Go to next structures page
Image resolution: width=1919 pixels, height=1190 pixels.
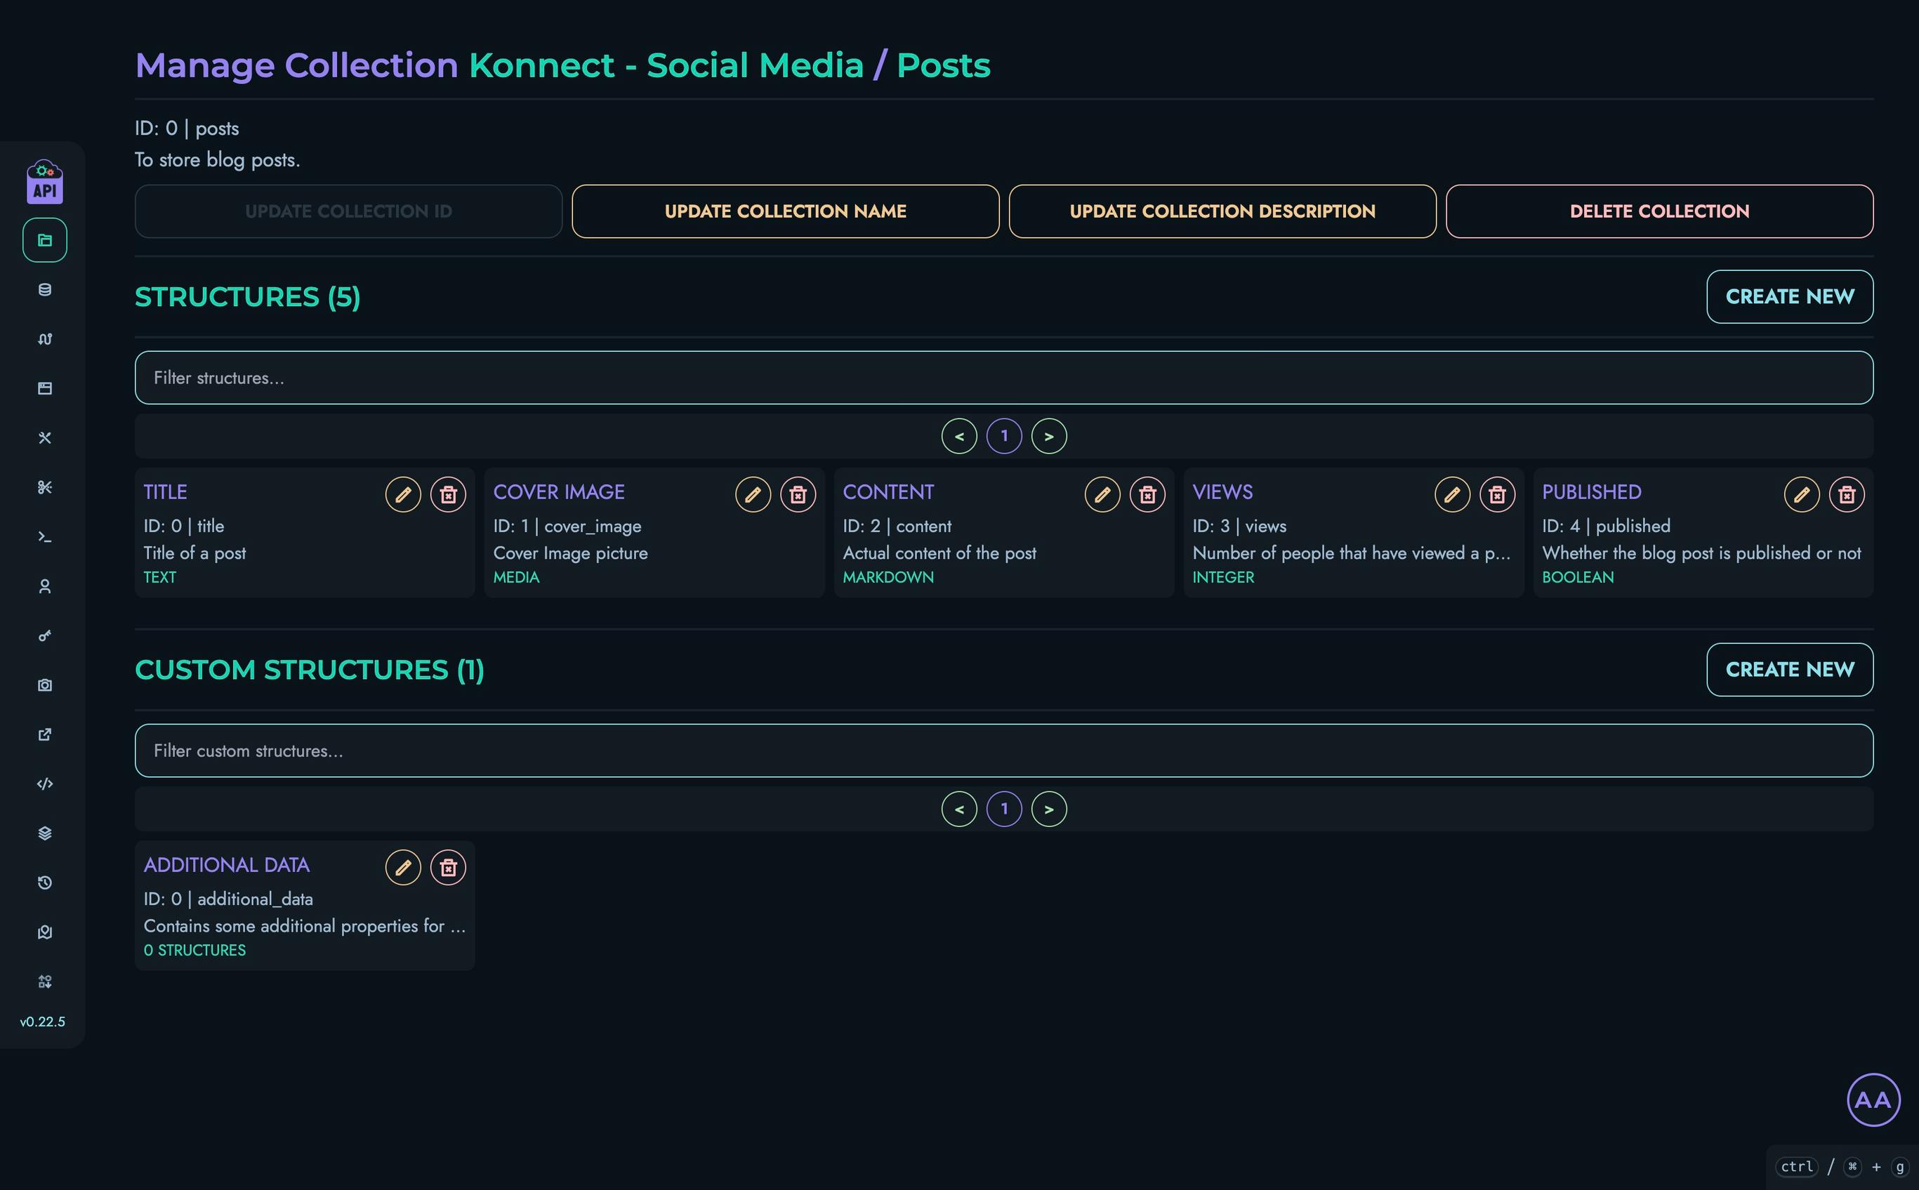click(1048, 436)
